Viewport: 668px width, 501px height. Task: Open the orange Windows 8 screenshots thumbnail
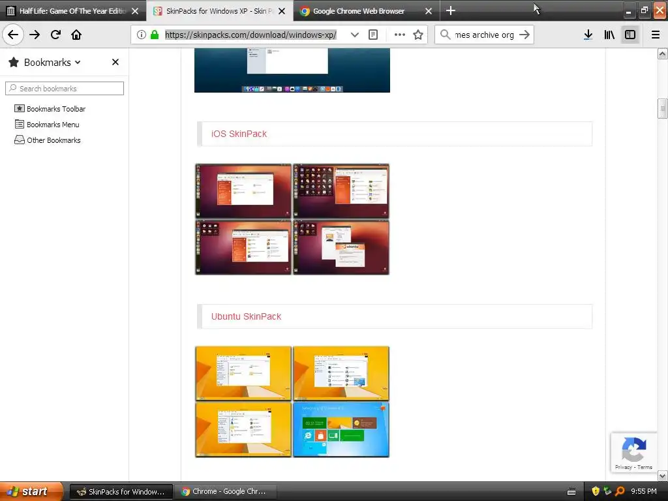(x=292, y=402)
